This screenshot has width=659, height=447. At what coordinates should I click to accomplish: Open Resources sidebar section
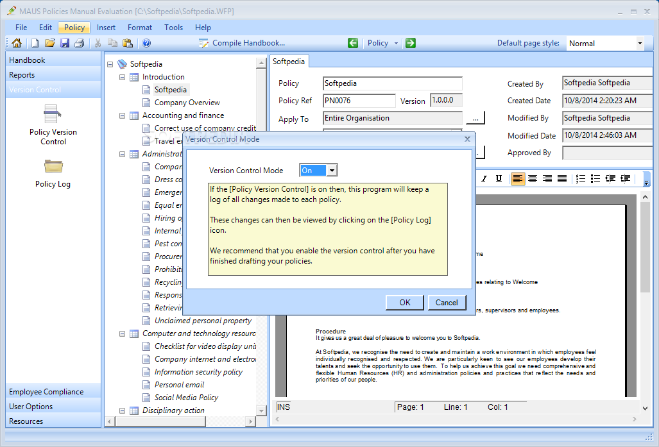coord(53,421)
